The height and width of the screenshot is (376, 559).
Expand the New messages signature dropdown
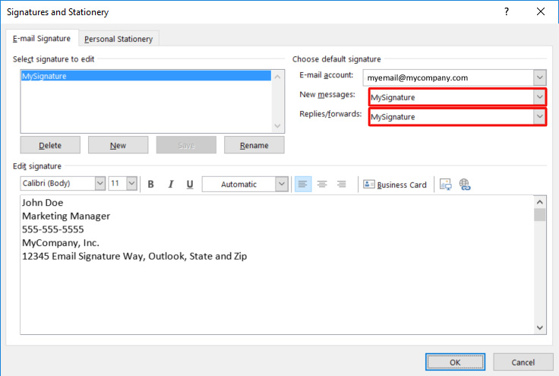pyautogui.click(x=539, y=97)
